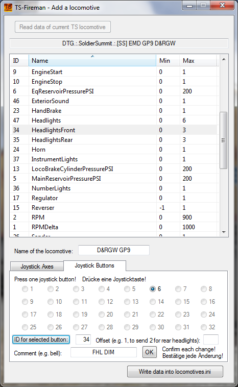
Task: Select joystick button 1 radio
Action: pos(25,289)
